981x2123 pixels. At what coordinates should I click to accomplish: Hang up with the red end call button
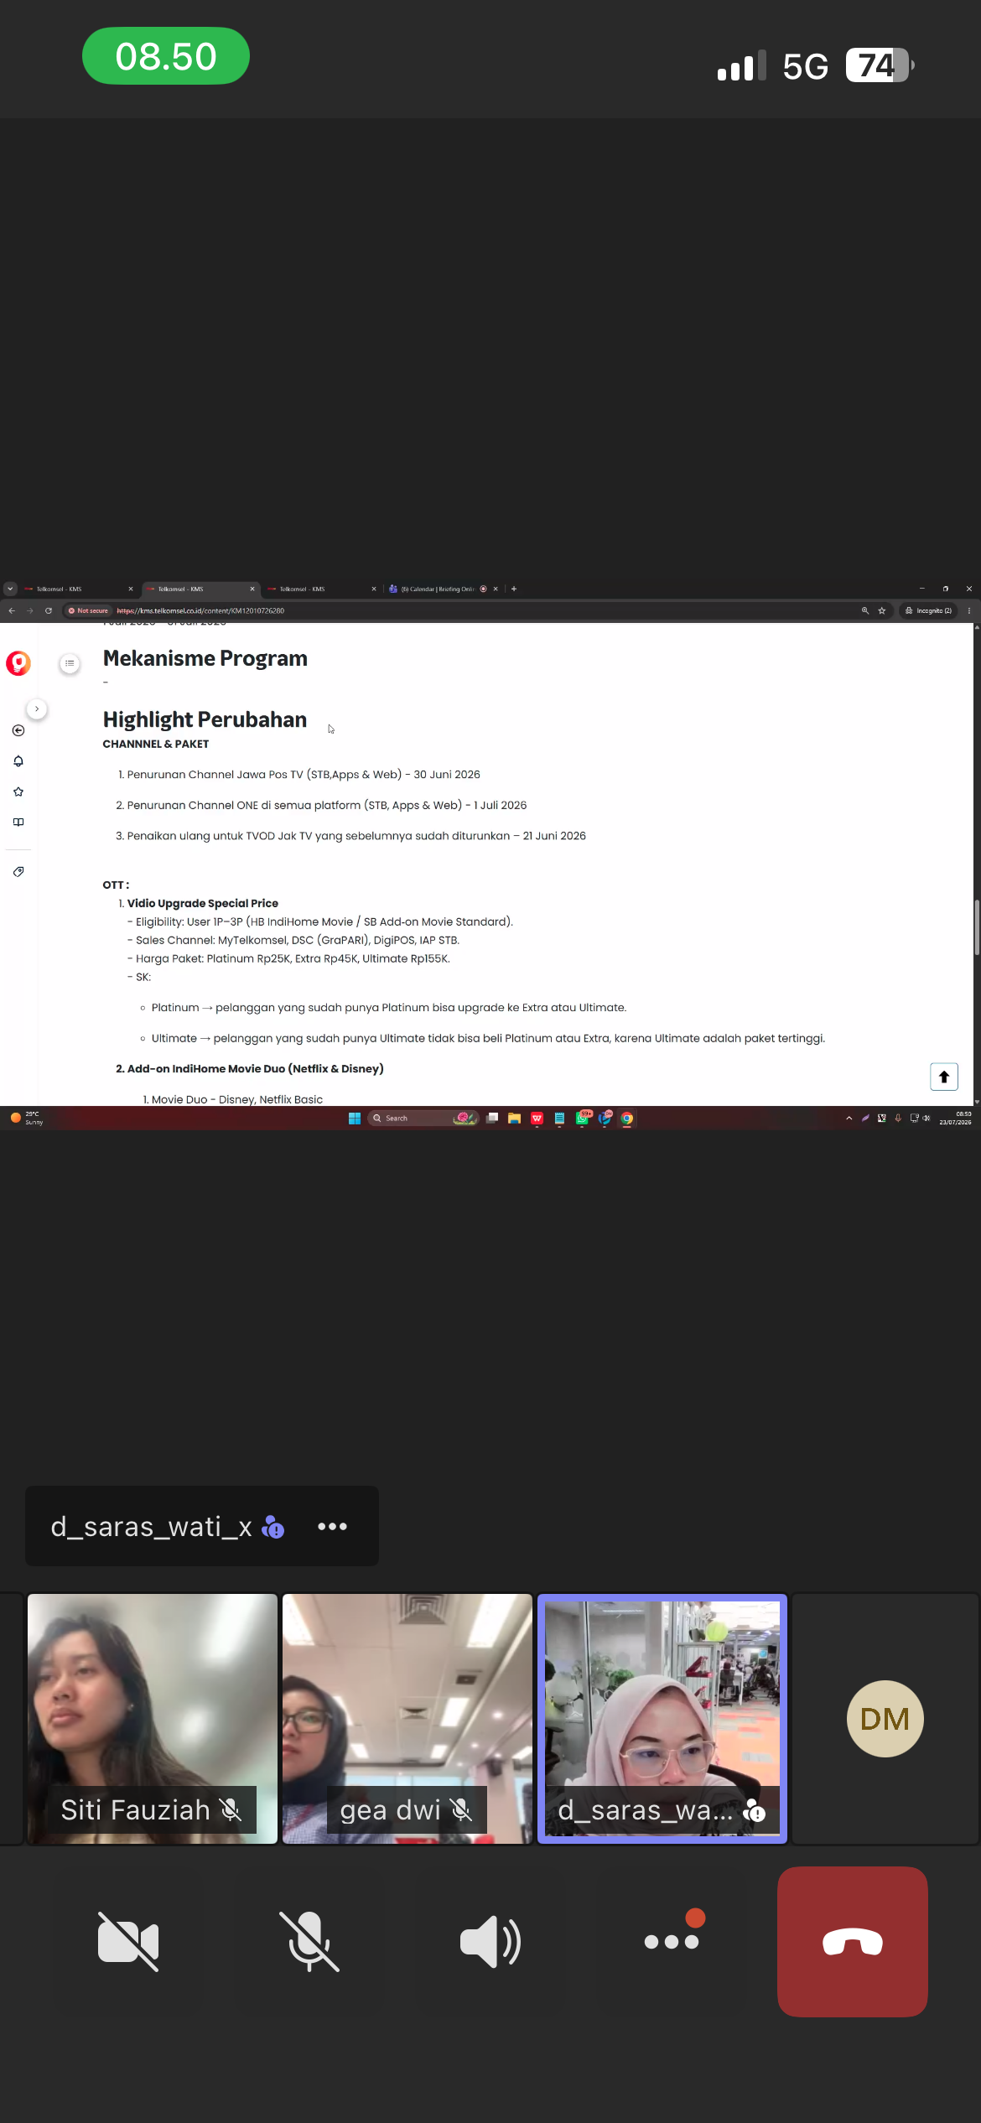(853, 1941)
